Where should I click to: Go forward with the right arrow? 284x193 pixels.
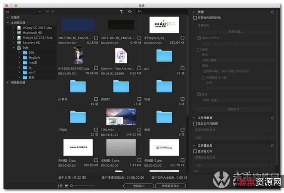coord(52,12)
